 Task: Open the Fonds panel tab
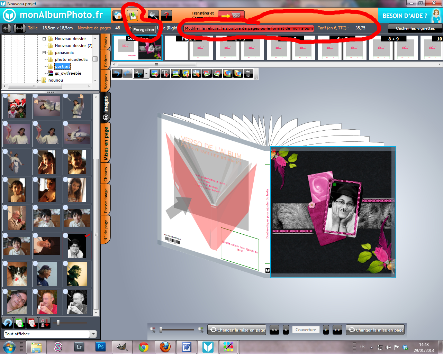click(106, 41)
